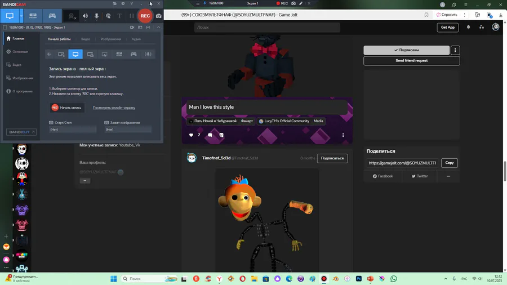Screen dimensions: 507x285
Task: Select game recording mode gamepad in top bar
Action: [52, 16]
